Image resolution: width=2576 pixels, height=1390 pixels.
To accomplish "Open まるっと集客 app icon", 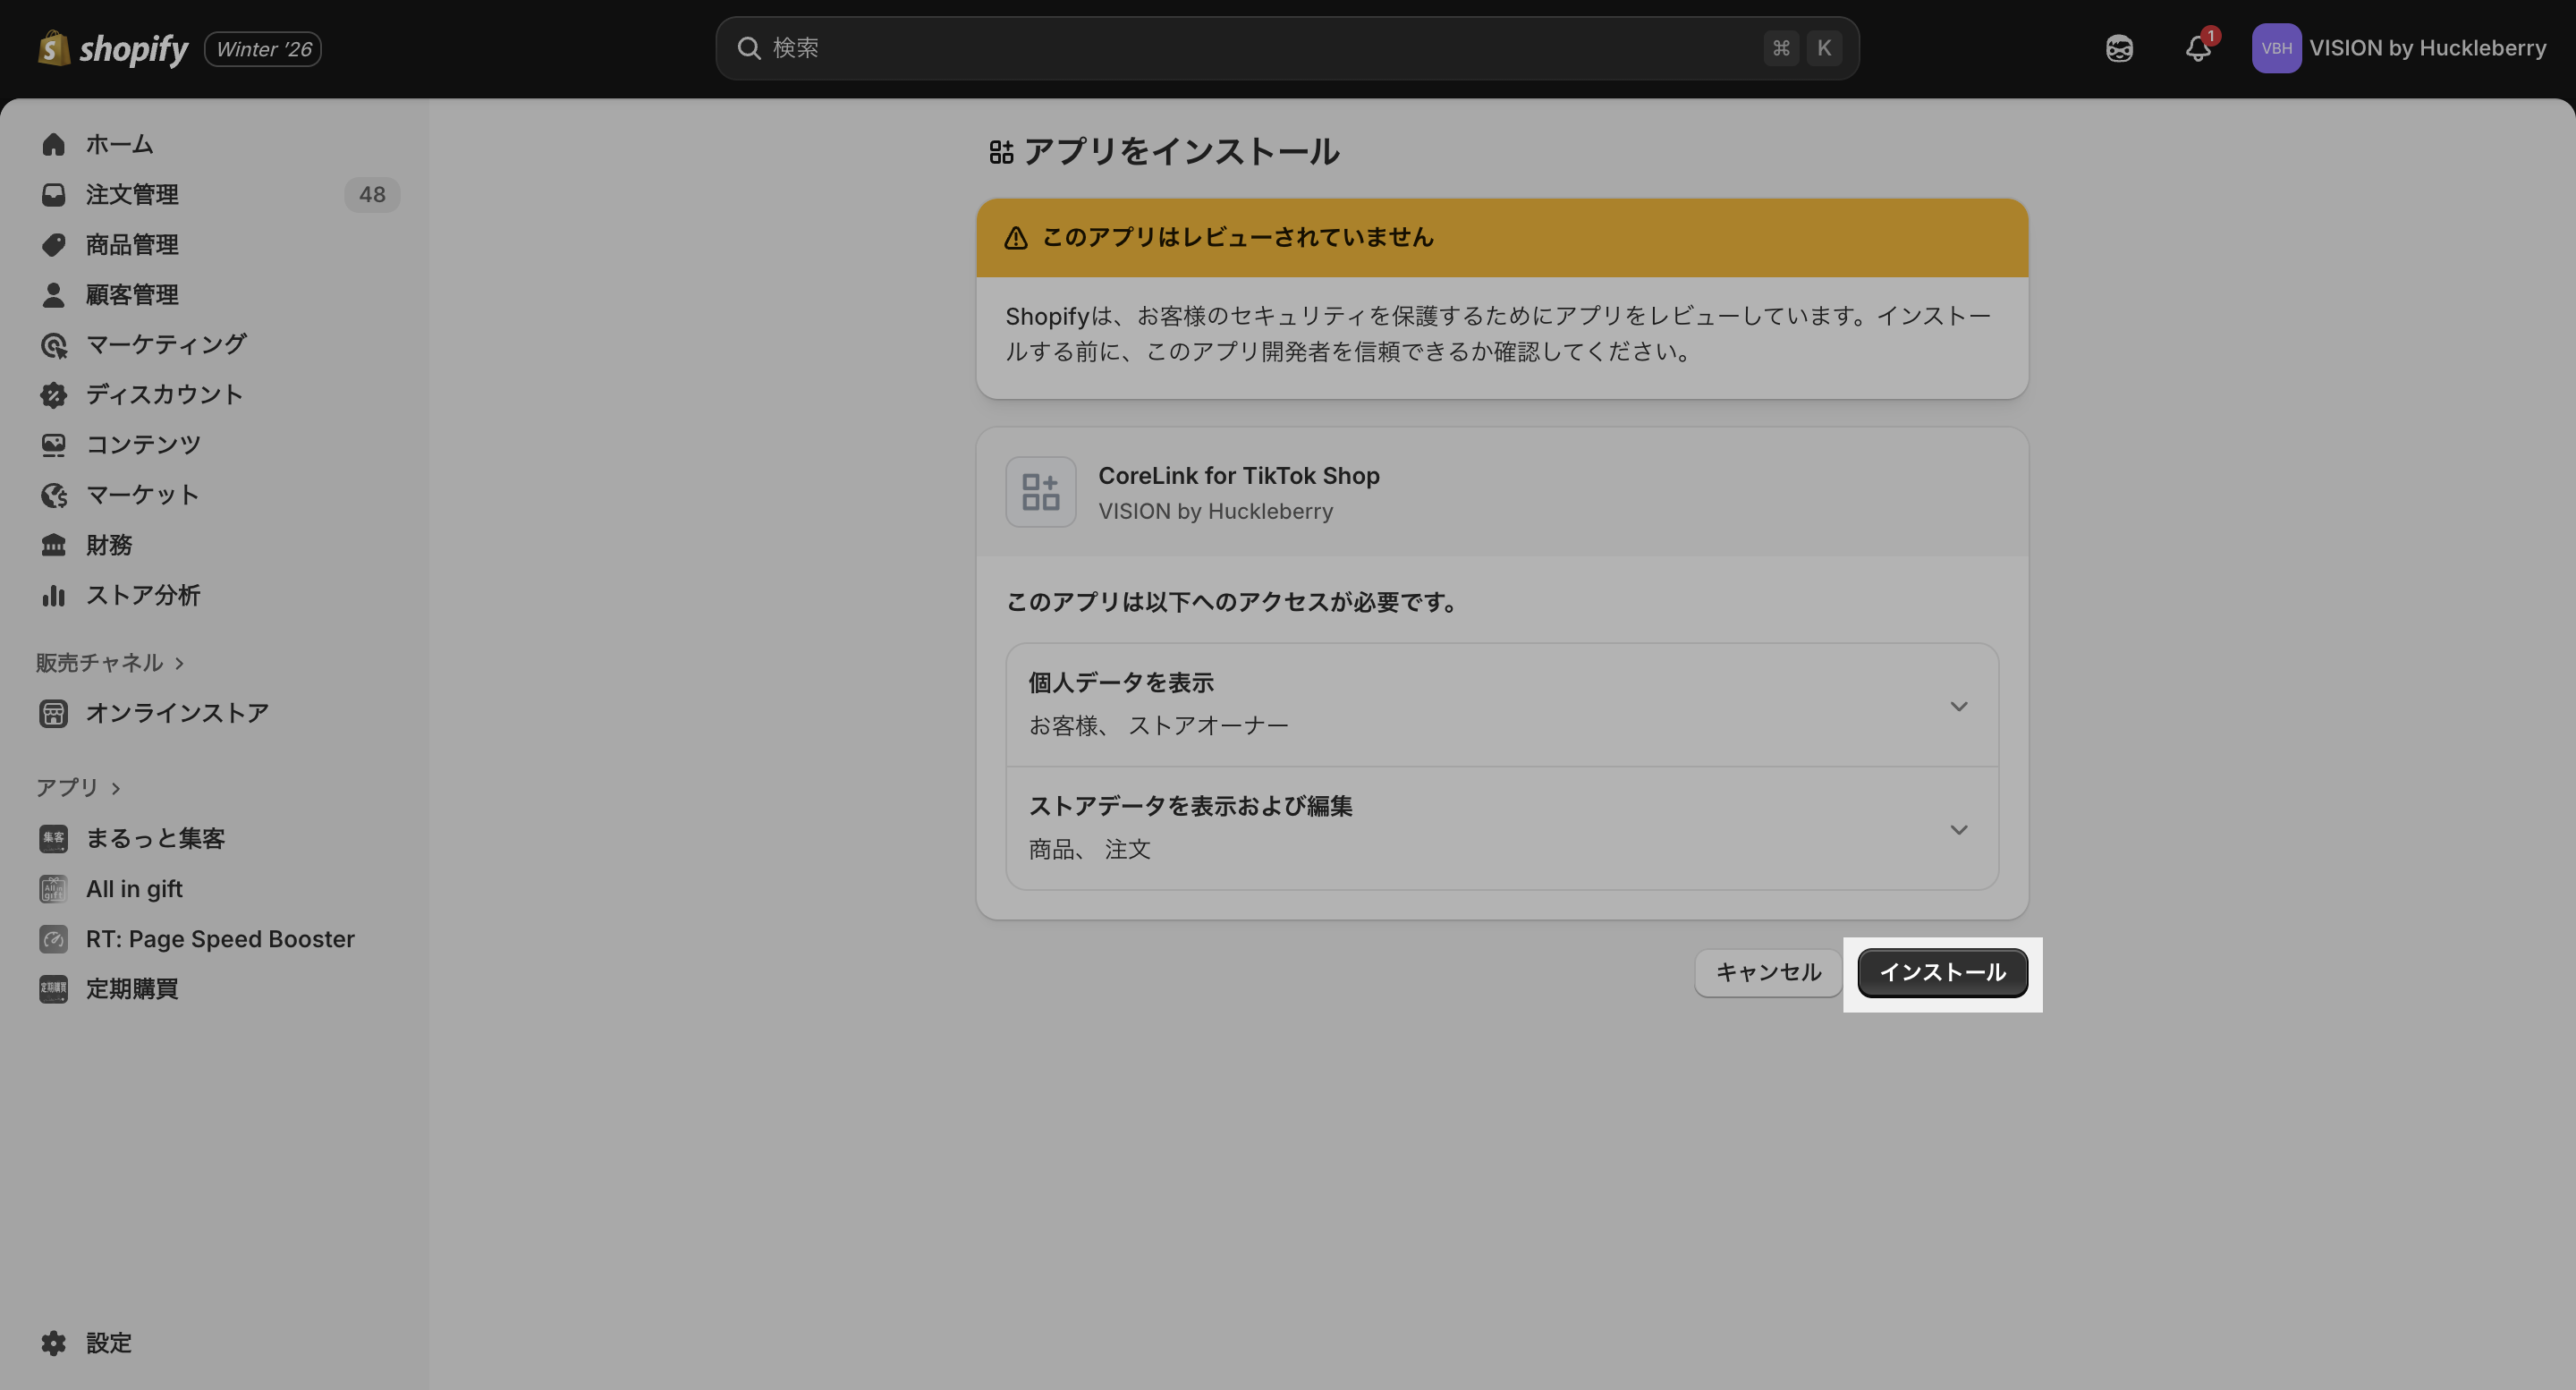I will click(54, 838).
